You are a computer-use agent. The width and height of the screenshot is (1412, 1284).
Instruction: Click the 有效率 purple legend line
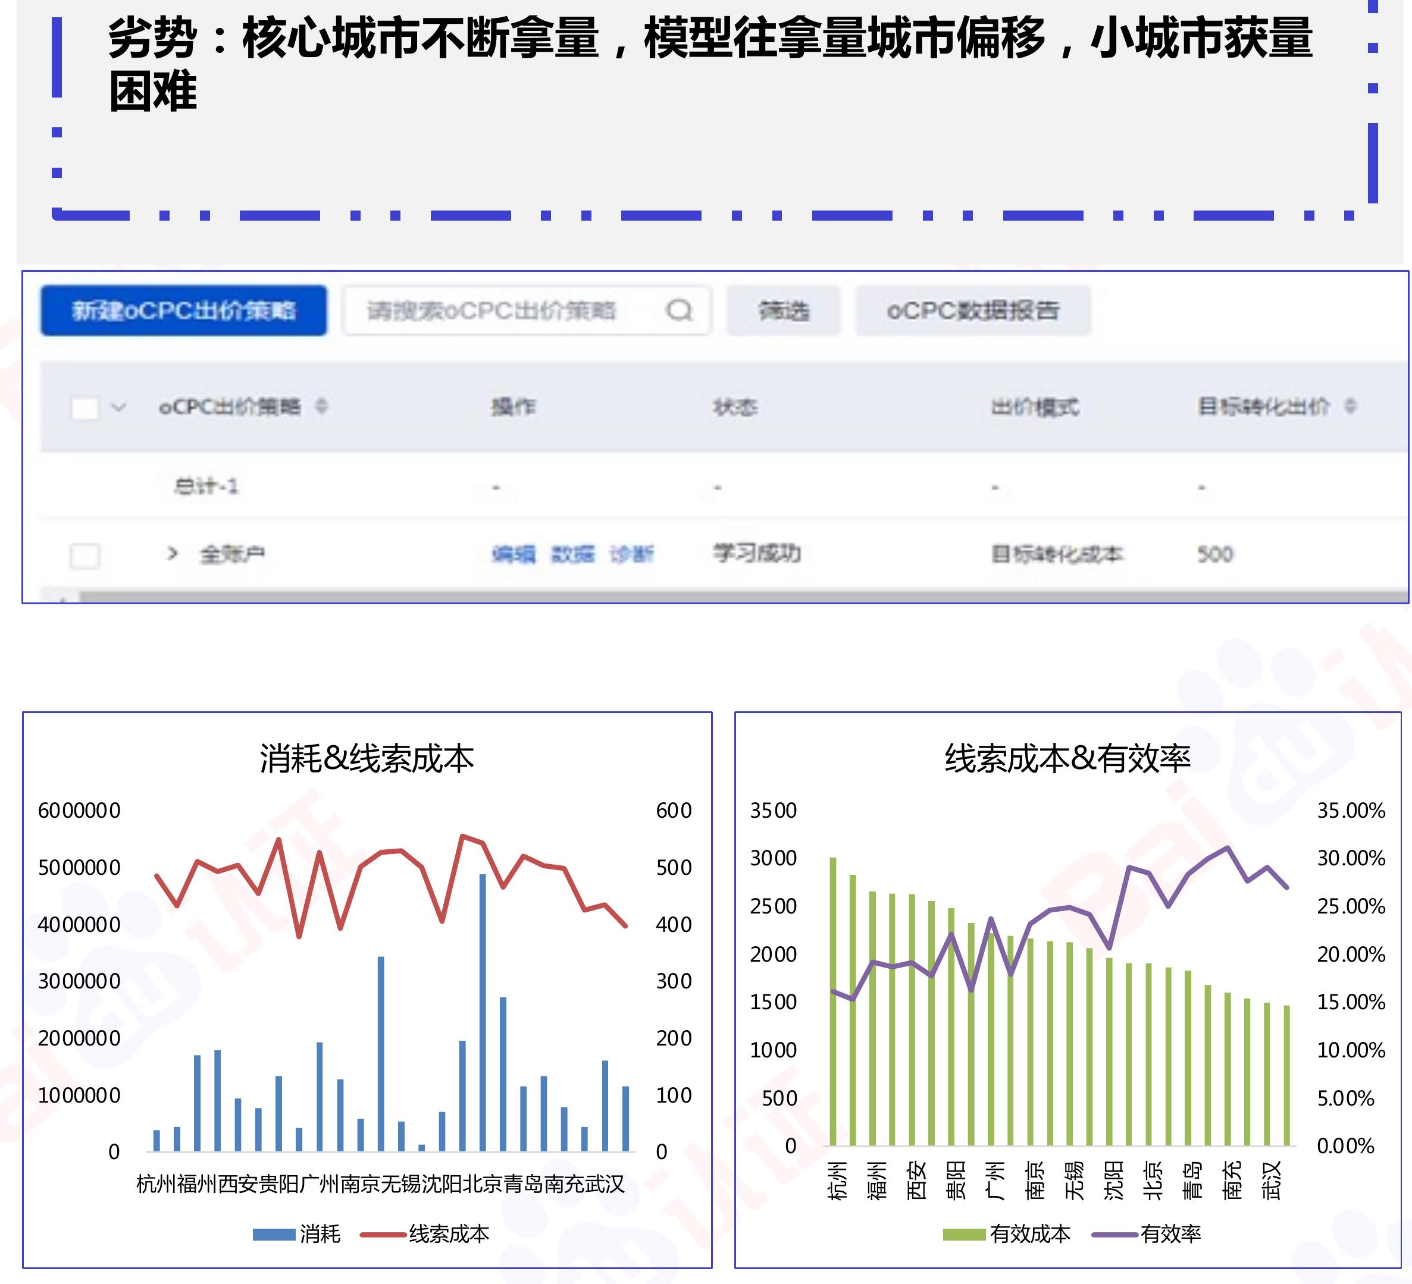click(1114, 1235)
